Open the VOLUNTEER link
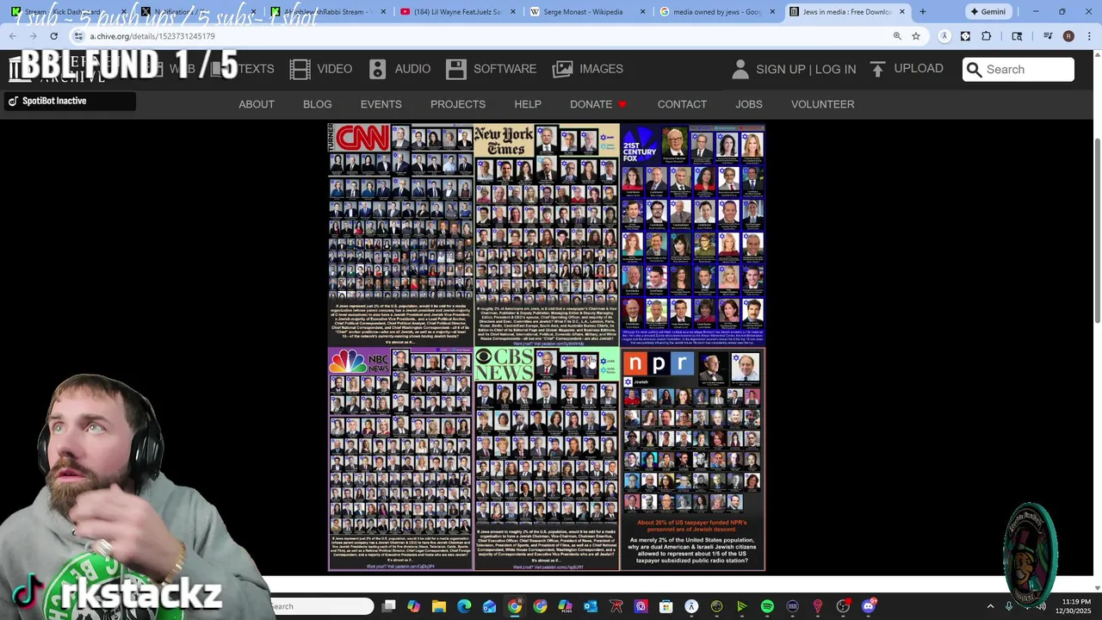1102x620 pixels. (823, 104)
